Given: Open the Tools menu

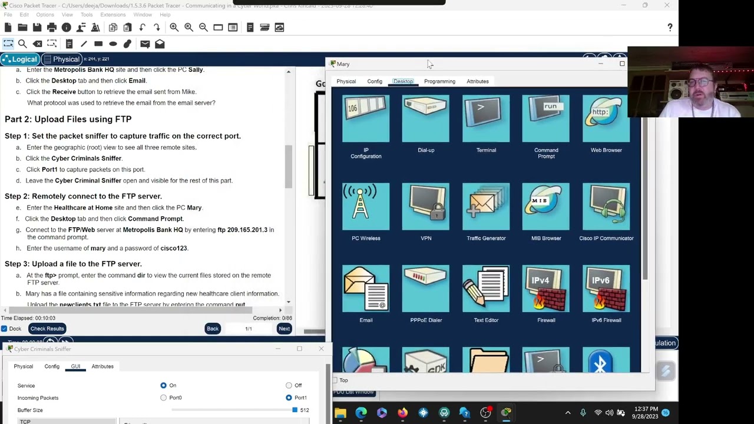Looking at the screenshot, I should (86, 15).
